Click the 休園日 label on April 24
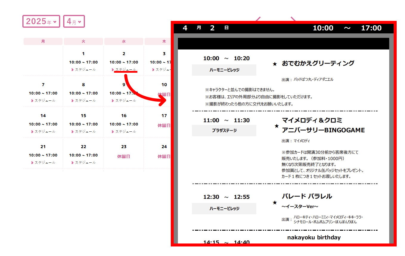The image size is (405, 256). coord(164,156)
